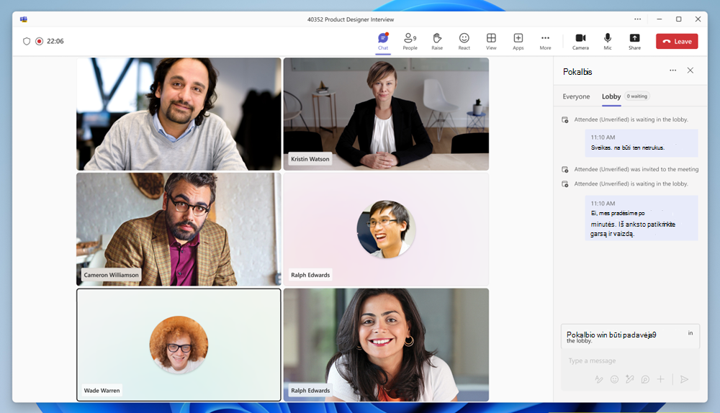This screenshot has height=413, width=720.
Task: Click Ralph Edwards video tile with smiling woman
Action: click(x=386, y=345)
